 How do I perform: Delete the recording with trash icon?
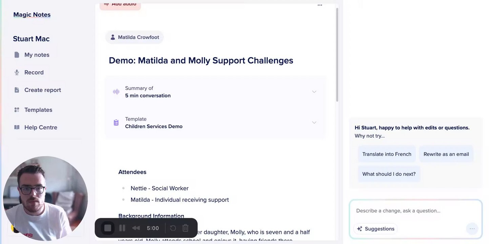point(185,228)
